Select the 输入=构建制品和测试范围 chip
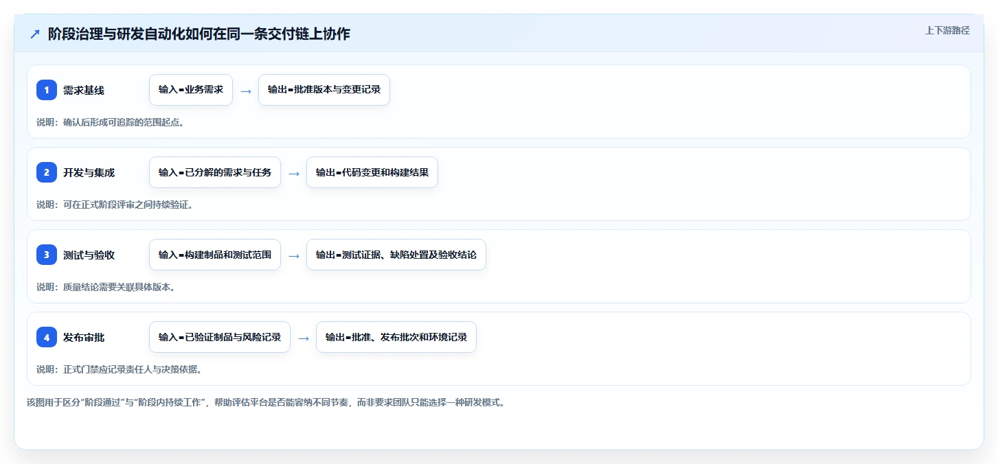Screen dimensions: 998x464 (215, 255)
